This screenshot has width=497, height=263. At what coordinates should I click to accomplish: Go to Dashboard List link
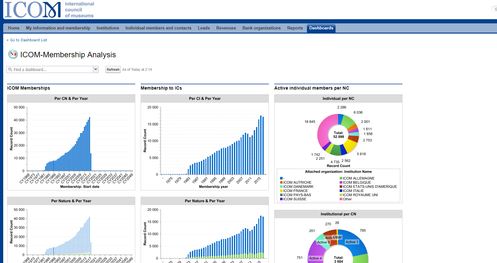click(x=29, y=40)
